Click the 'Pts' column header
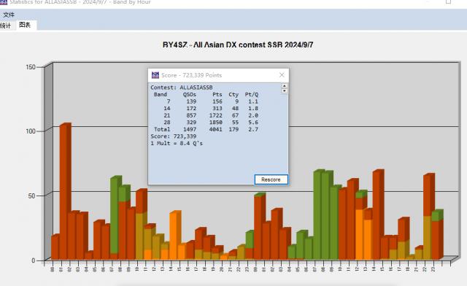467x286 pixels. (217, 94)
